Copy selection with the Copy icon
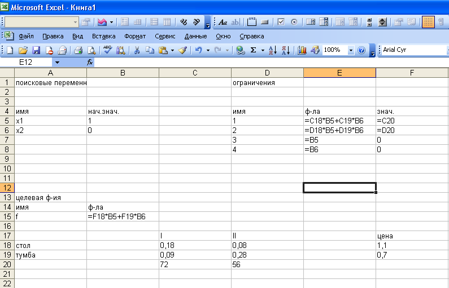Viewport: 449px width, 288px height. (x=150, y=50)
